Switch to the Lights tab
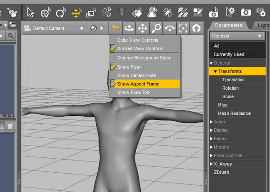The image size is (270, 192). 262,26
